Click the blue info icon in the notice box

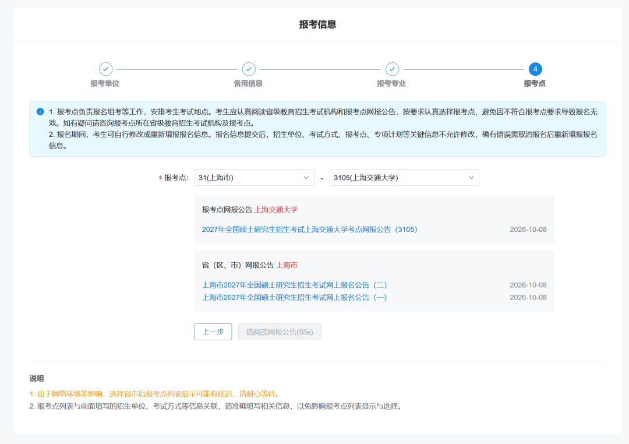40,112
